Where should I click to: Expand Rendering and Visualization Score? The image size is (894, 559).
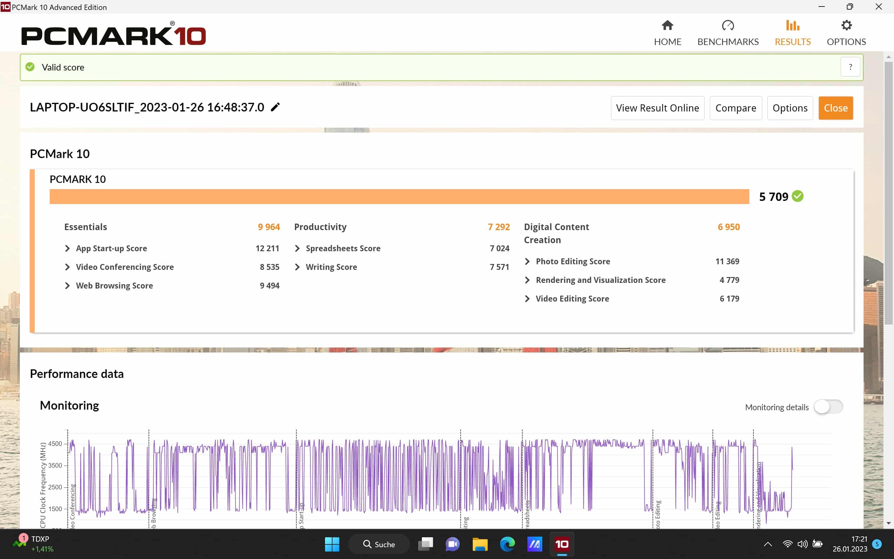[x=527, y=280]
